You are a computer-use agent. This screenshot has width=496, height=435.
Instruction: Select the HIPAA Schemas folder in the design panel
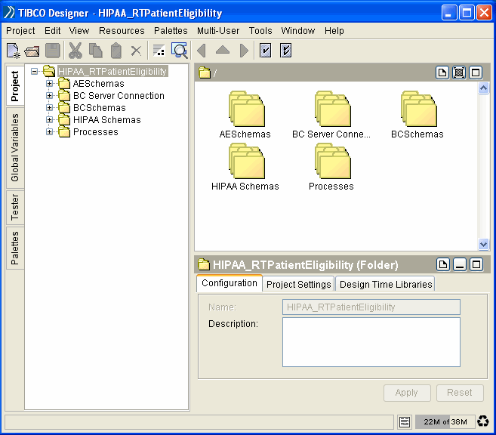click(245, 167)
